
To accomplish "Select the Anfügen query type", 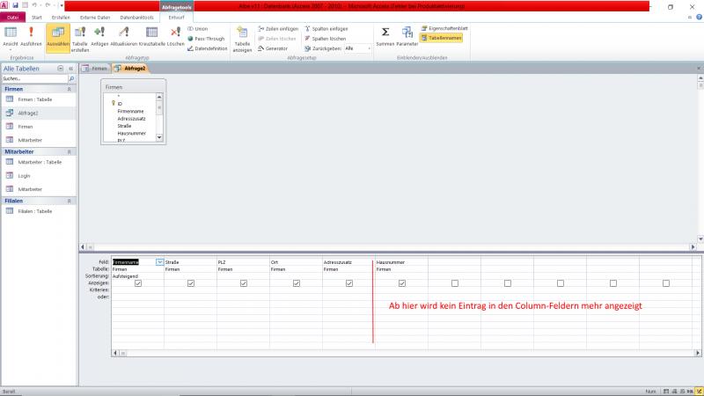I will [99, 37].
